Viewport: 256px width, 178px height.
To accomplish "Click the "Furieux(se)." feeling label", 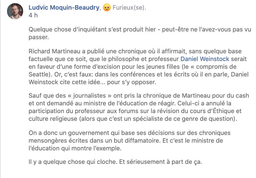I will tap(129, 7).
